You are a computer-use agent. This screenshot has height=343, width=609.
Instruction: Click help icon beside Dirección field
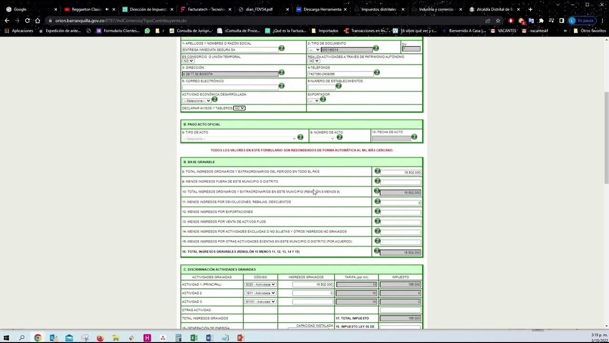pos(282,72)
